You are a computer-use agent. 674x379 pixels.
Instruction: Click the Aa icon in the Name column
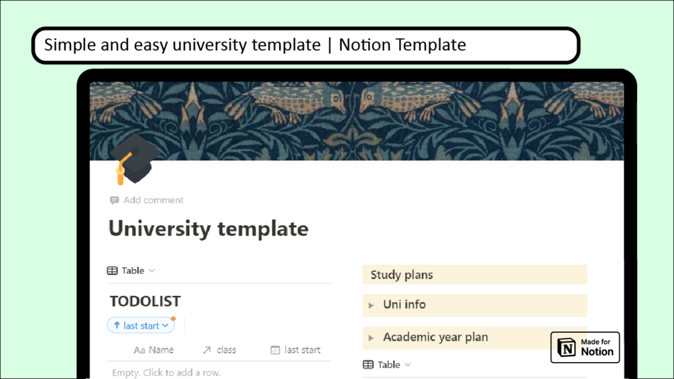click(139, 349)
